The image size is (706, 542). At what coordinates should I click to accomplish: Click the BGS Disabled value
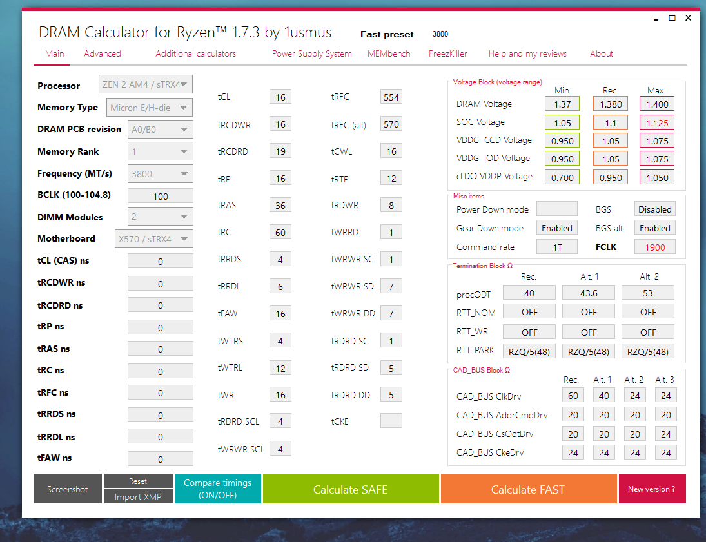[655, 209]
